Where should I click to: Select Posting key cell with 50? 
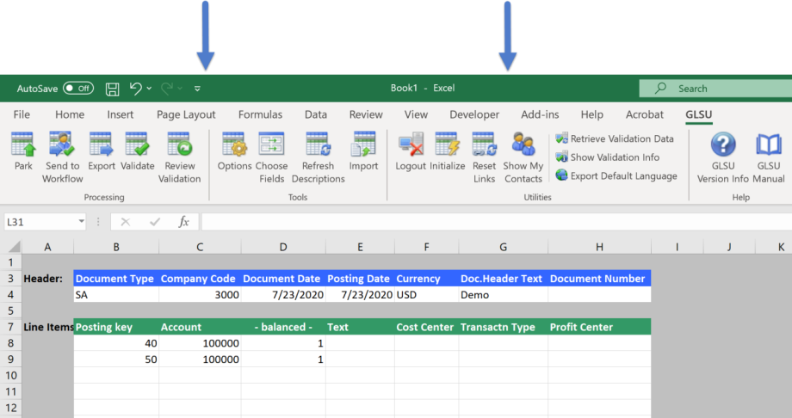point(116,360)
